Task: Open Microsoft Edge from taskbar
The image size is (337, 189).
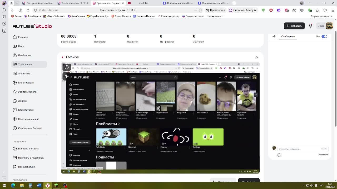Action: (x=13, y=186)
